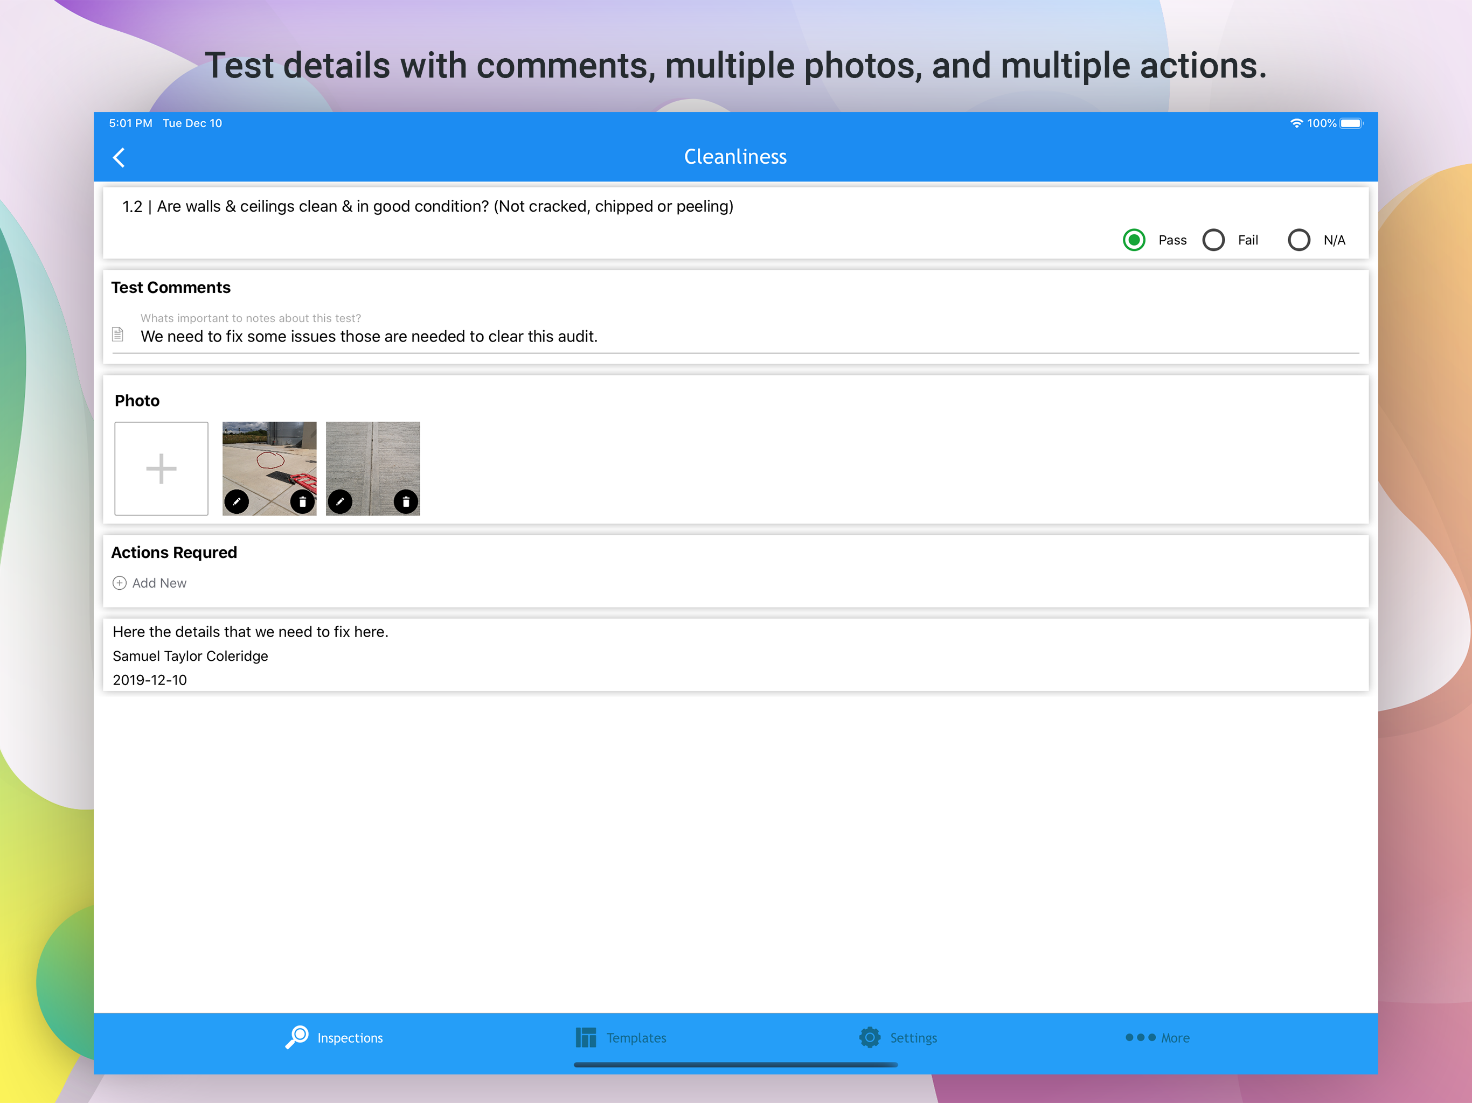Open the Settings gear tab

point(870,1037)
